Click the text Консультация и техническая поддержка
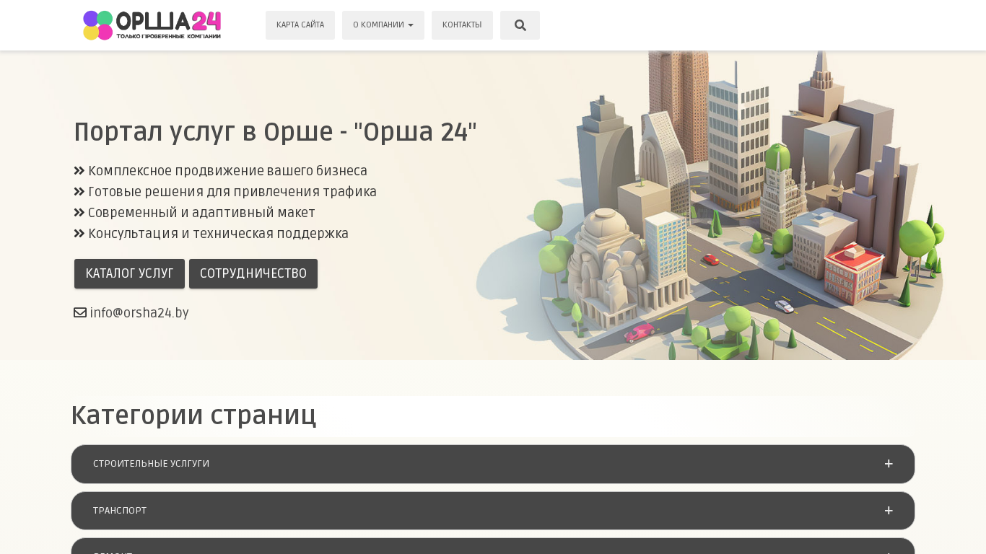 [218, 234]
